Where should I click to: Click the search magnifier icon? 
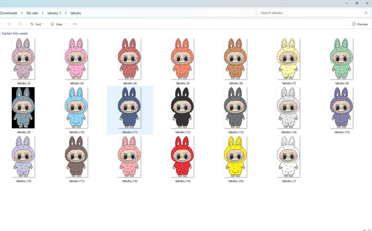tap(366, 13)
